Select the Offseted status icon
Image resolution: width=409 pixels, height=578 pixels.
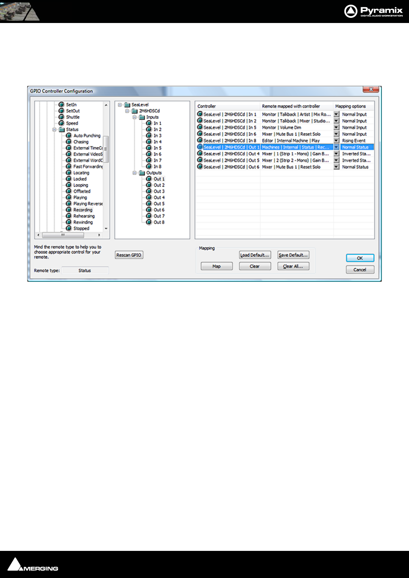(x=69, y=191)
